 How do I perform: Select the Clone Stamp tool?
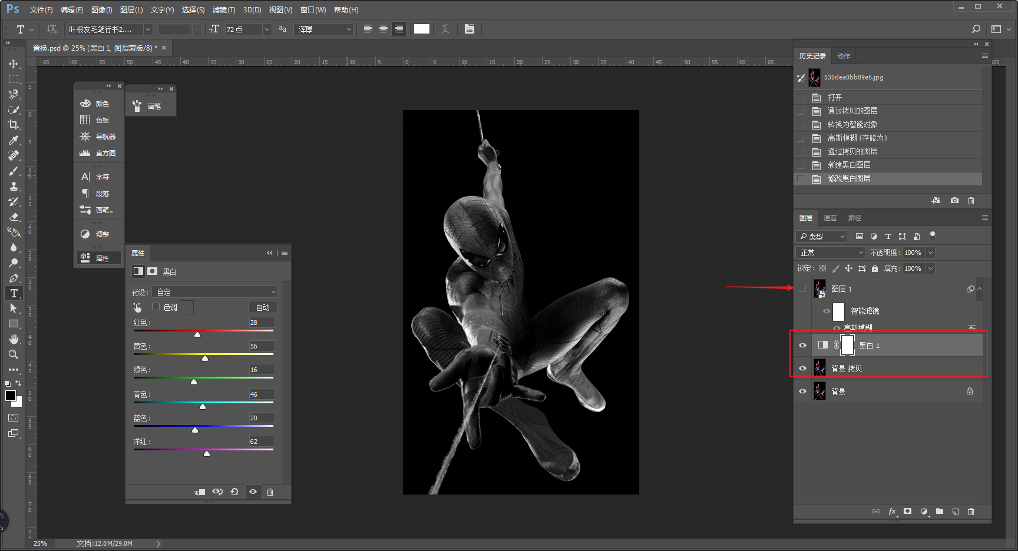click(13, 186)
